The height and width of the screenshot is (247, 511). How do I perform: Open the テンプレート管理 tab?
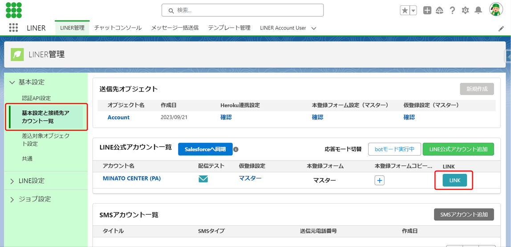pos(229,28)
